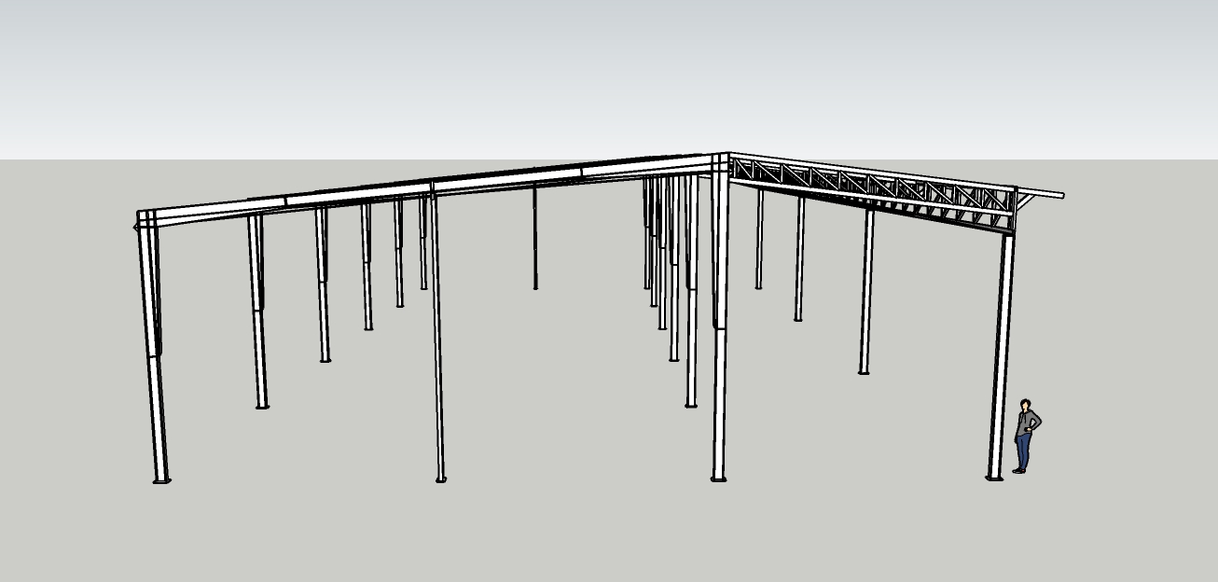1218x582 pixels.
Task: Select the overhanging roof edge at far right
Action: (1041, 193)
